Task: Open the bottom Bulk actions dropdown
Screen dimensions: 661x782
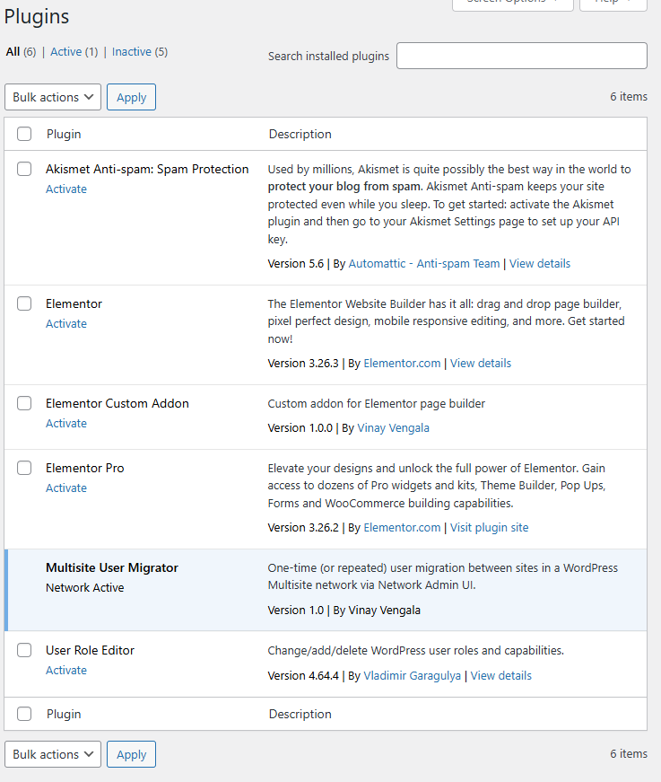Action: coord(53,754)
